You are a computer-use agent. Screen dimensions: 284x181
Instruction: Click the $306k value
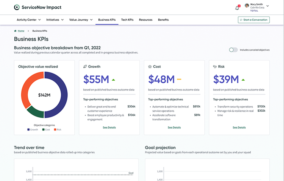tap(131, 106)
